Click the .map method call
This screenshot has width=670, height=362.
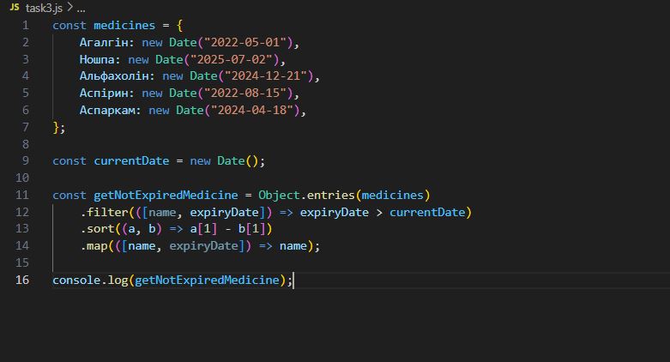(94, 246)
